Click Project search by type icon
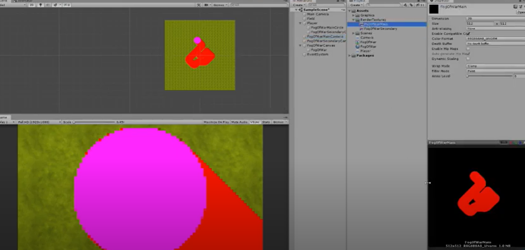This screenshot has width=525, height=250. click(406, 5)
